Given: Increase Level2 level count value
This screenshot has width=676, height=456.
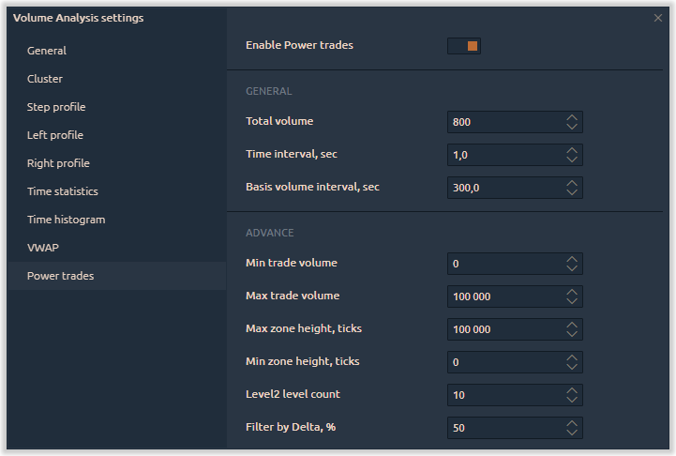Looking at the screenshot, I should click(572, 390).
